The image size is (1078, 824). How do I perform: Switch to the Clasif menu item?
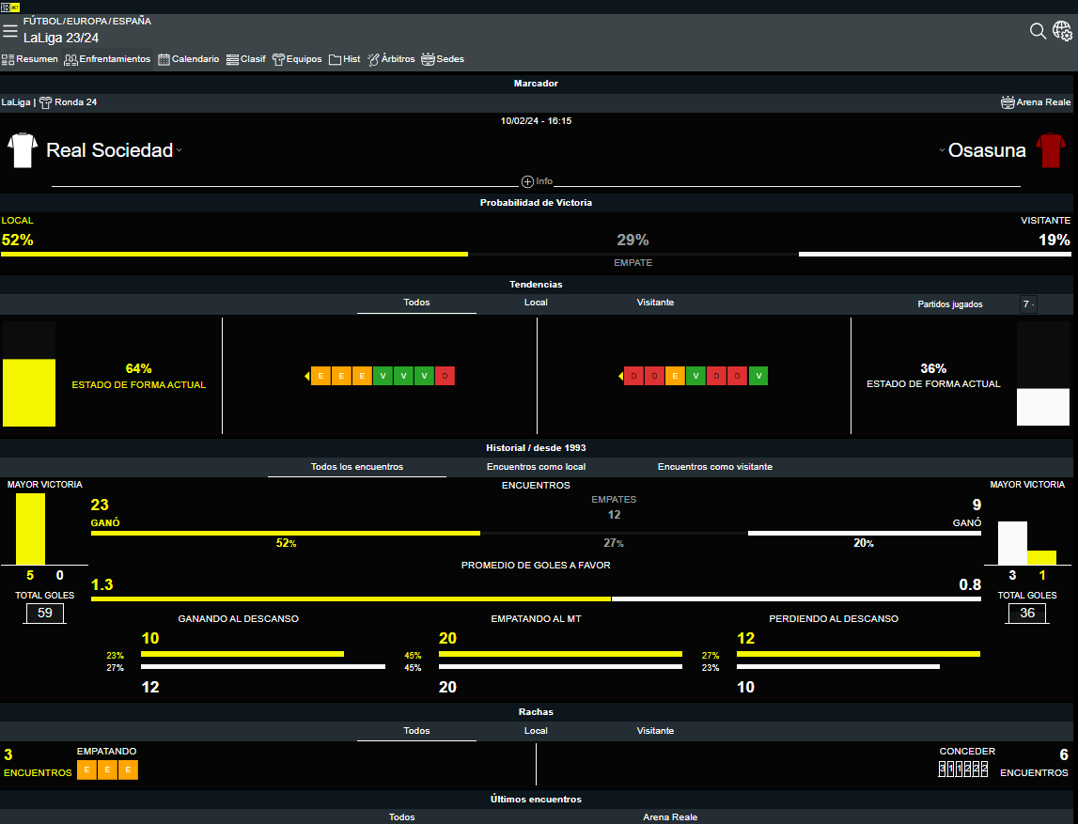click(246, 59)
